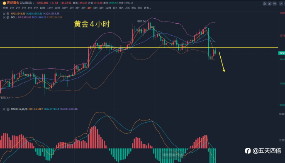This screenshot has height=163, width=285.
Task: Select the 6时 timeframe
Action: (x=95, y=8)
